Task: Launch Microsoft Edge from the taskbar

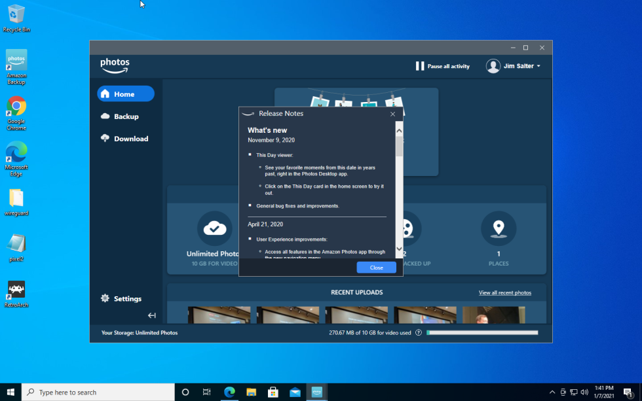Action: pyautogui.click(x=229, y=392)
